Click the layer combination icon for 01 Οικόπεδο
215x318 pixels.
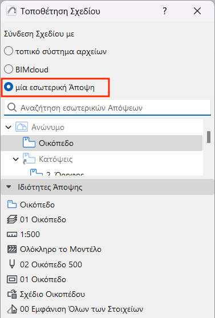coord(12,219)
